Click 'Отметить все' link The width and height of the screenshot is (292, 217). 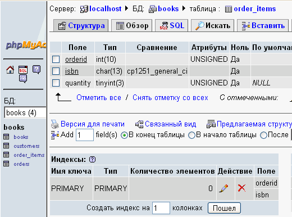[x=99, y=98]
